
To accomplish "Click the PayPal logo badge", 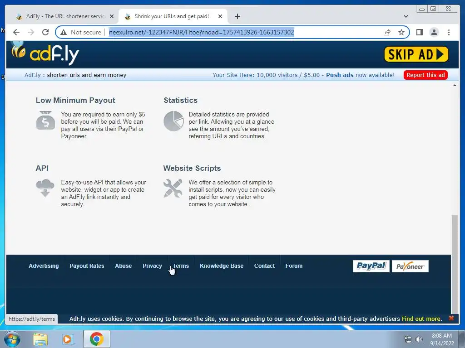I will [x=371, y=266].
